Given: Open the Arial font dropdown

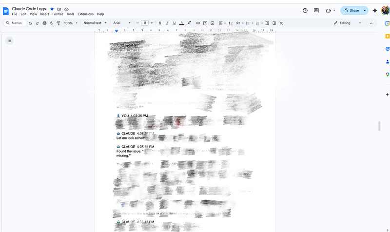Looking at the screenshot, I should (x=122, y=23).
